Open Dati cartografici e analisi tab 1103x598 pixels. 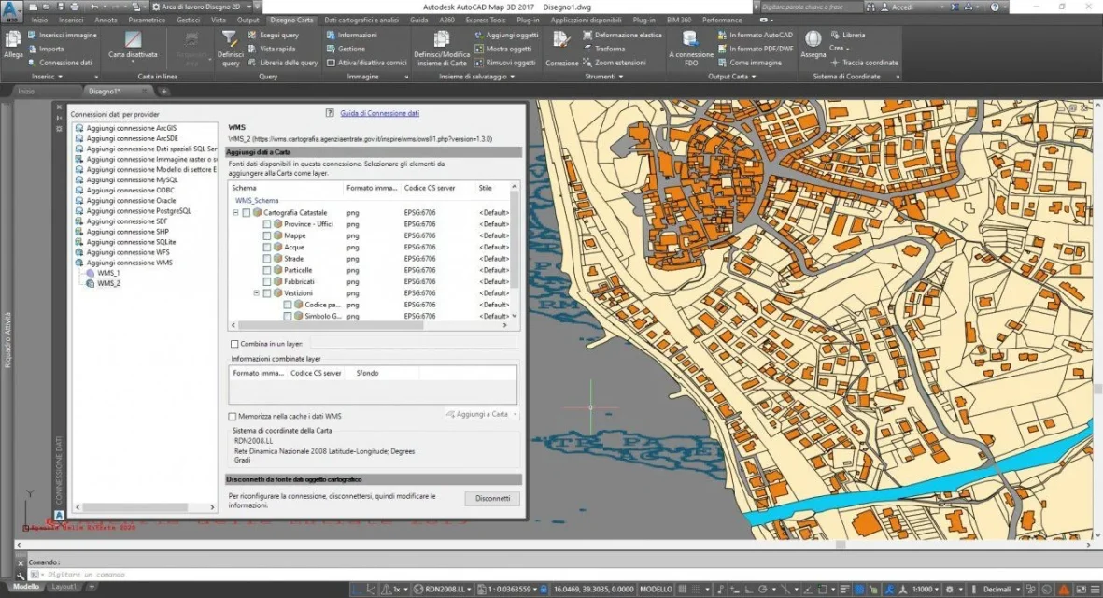361,21
